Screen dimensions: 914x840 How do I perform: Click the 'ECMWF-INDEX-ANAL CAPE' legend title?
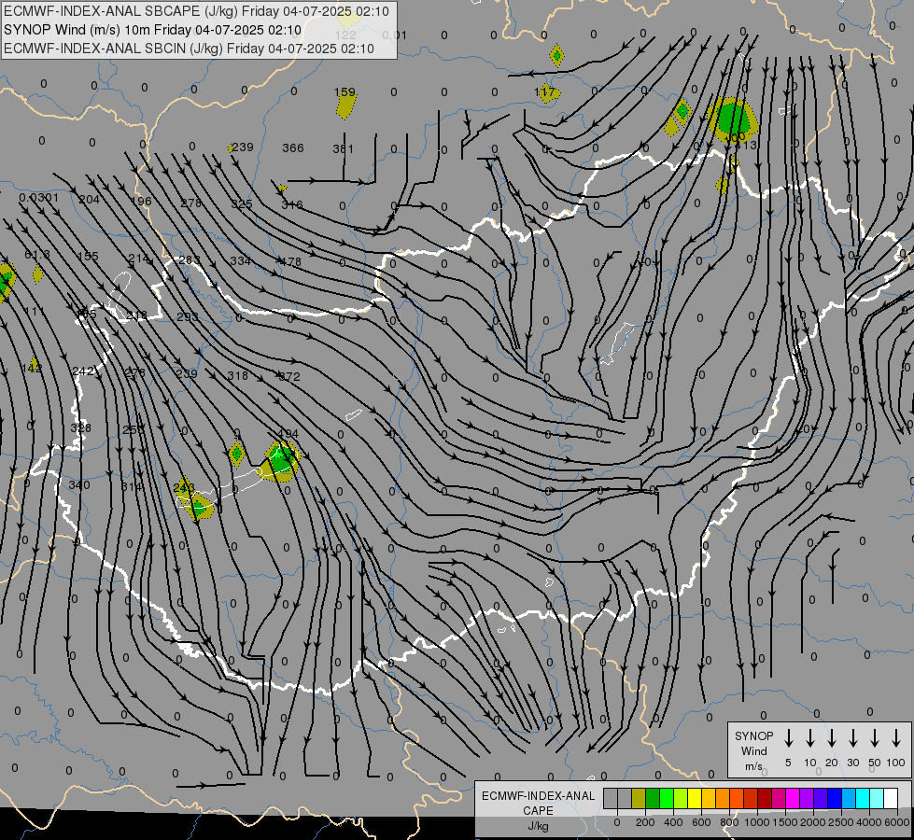(539, 804)
